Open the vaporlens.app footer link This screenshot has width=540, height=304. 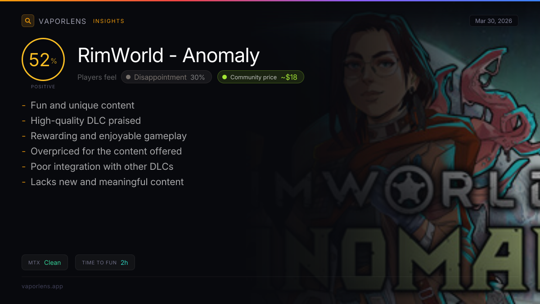42,286
